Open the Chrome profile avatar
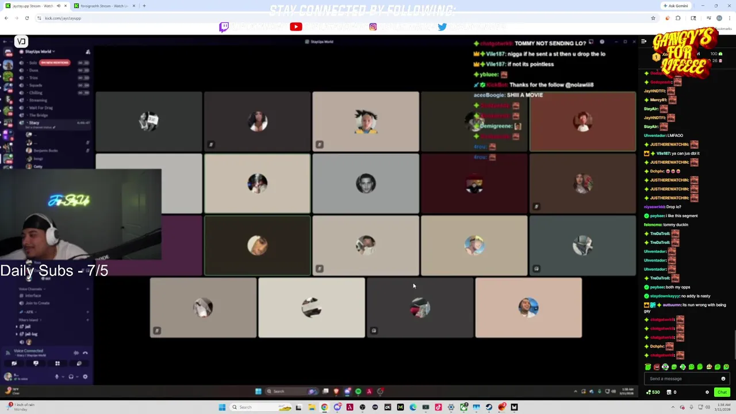736x414 pixels. point(719,18)
